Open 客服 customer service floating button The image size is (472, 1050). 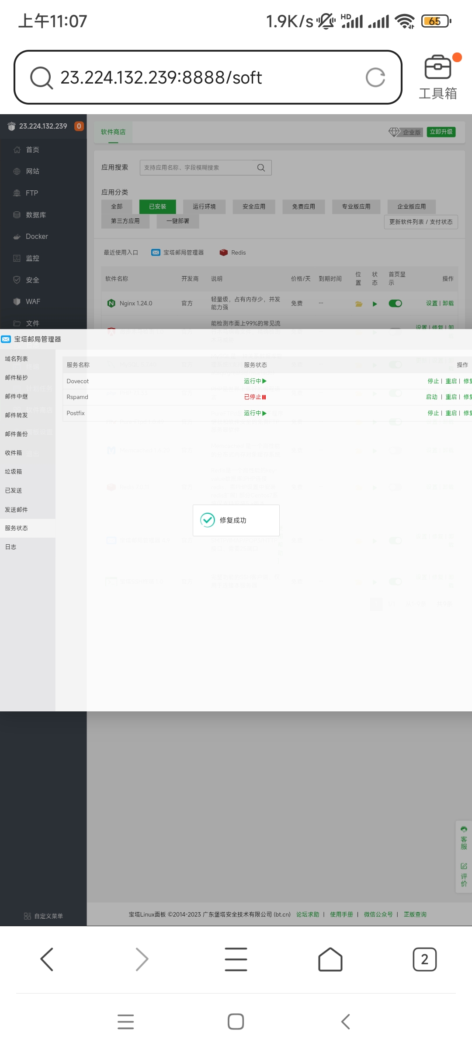[x=464, y=837]
